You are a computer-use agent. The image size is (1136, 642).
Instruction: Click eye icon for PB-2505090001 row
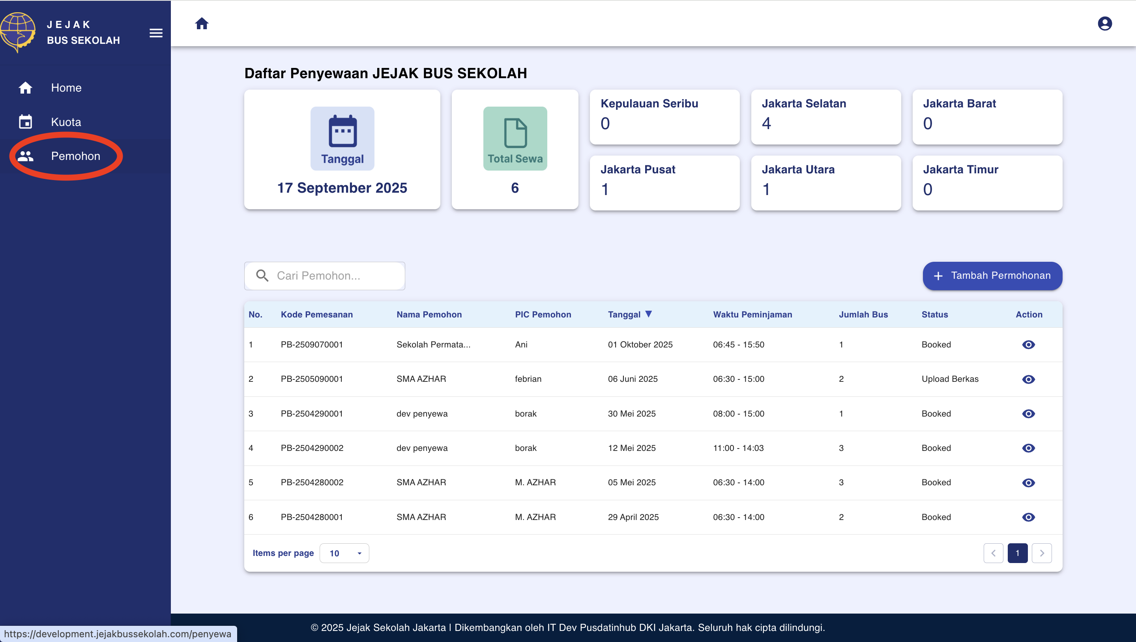pos(1028,379)
